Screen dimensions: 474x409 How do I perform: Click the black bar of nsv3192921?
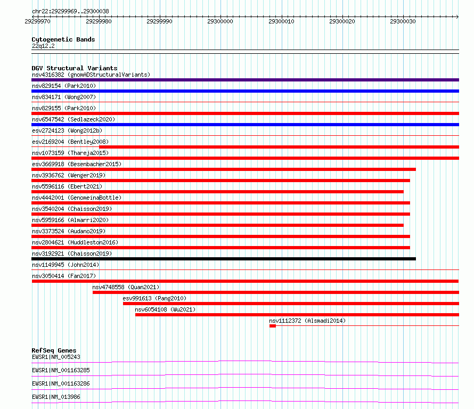224,259
